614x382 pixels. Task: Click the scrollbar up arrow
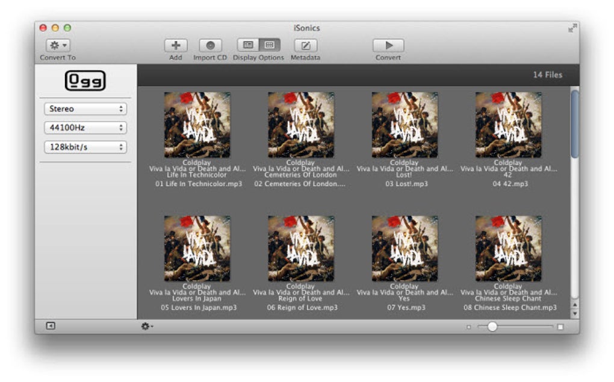coord(574,305)
